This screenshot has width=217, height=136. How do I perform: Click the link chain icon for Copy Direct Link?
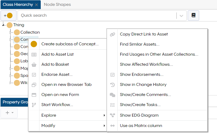[x=112, y=34]
